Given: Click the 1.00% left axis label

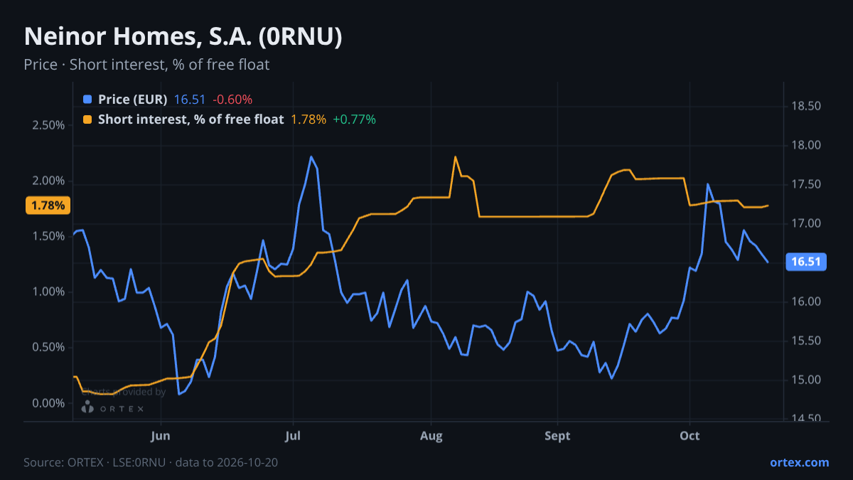Looking at the screenshot, I should [x=49, y=292].
